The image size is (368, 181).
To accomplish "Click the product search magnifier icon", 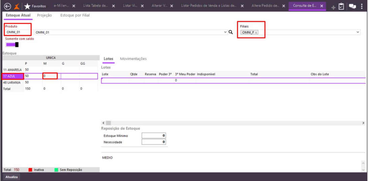I will click(231, 32).
